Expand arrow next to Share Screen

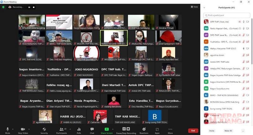click(113, 129)
